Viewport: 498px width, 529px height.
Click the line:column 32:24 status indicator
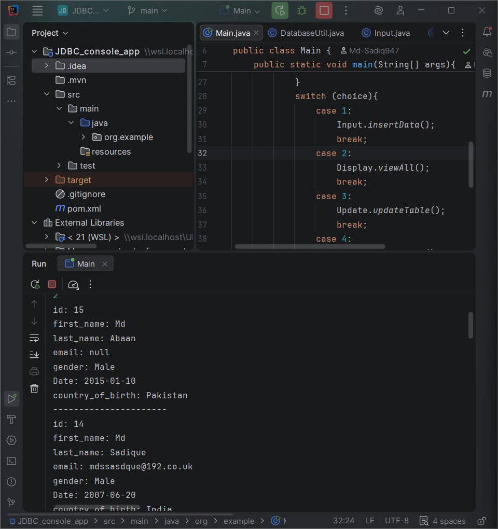coord(343,521)
